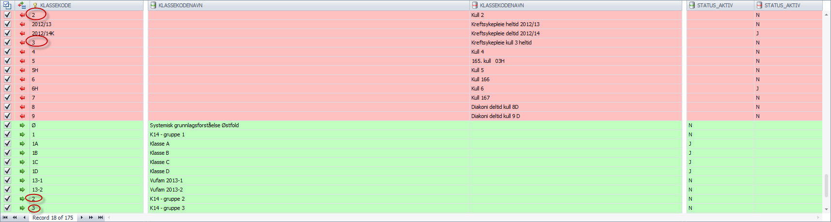Click the red left arrow in row 2012/14K
The image size is (831, 222).
coord(22,33)
